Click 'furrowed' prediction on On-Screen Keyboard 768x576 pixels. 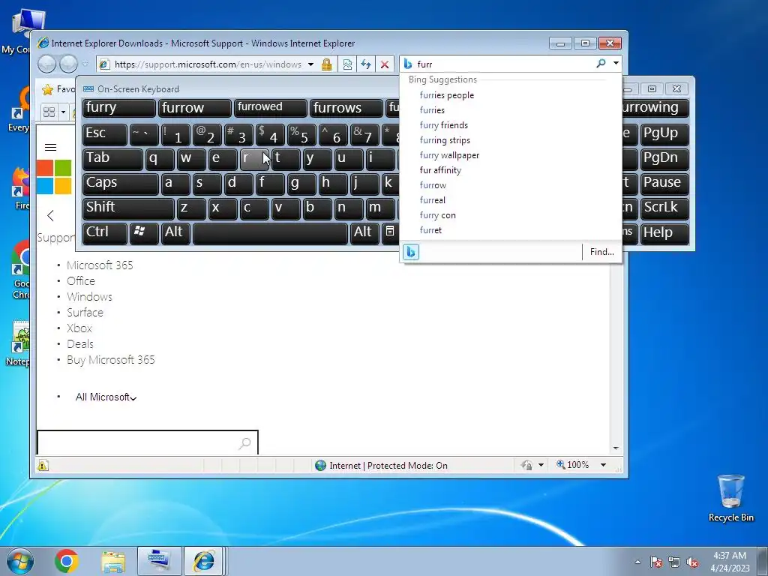[x=270, y=108]
